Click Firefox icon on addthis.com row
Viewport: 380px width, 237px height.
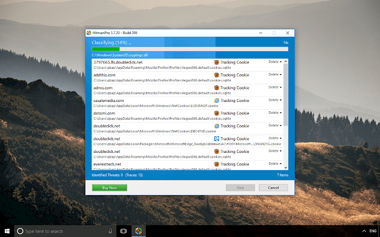pos(217,75)
